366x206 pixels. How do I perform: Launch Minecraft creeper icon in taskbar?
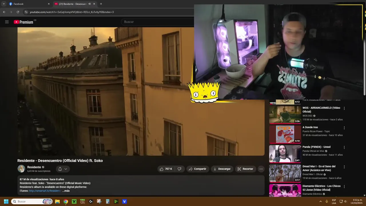[x=74, y=201]
